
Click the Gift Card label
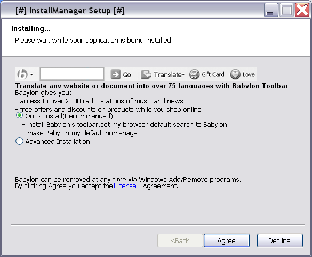coord(213,75)
